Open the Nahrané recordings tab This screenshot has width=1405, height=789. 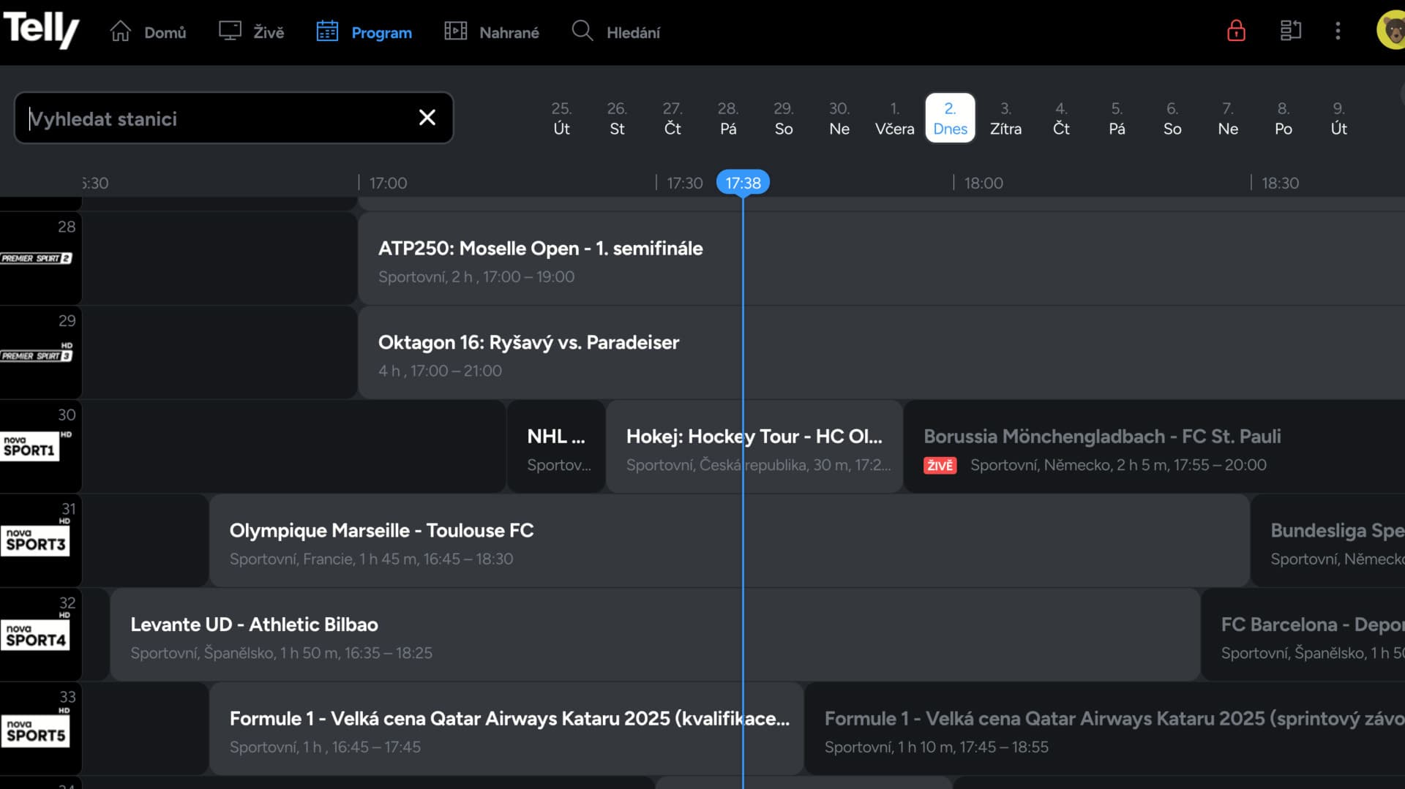point(492,32)
